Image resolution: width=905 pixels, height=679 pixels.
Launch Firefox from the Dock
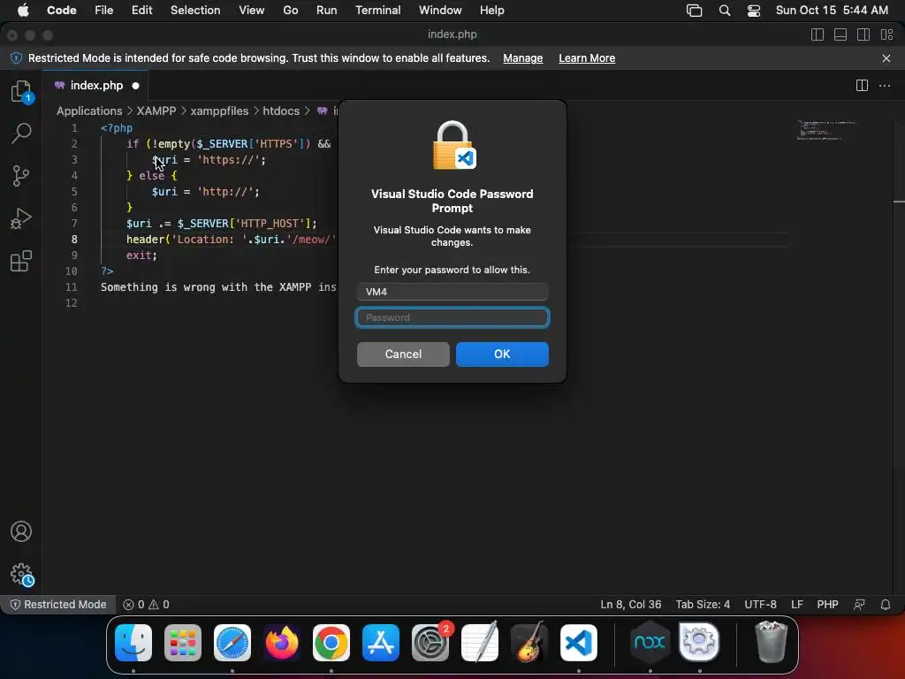click(282, 643)
